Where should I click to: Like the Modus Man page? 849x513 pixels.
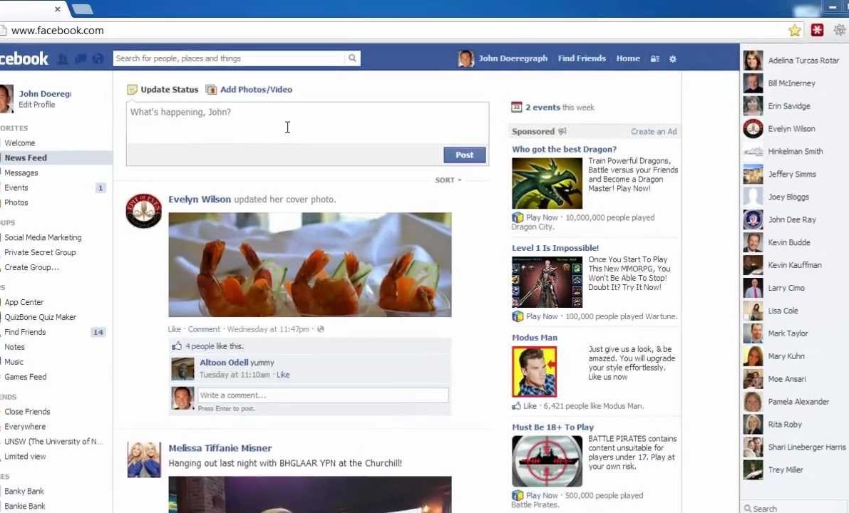coord(530,405)
